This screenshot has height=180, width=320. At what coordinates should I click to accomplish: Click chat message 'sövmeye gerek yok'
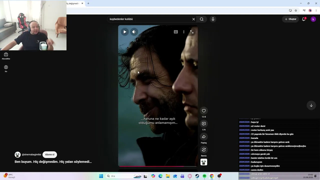coord(260,154)
